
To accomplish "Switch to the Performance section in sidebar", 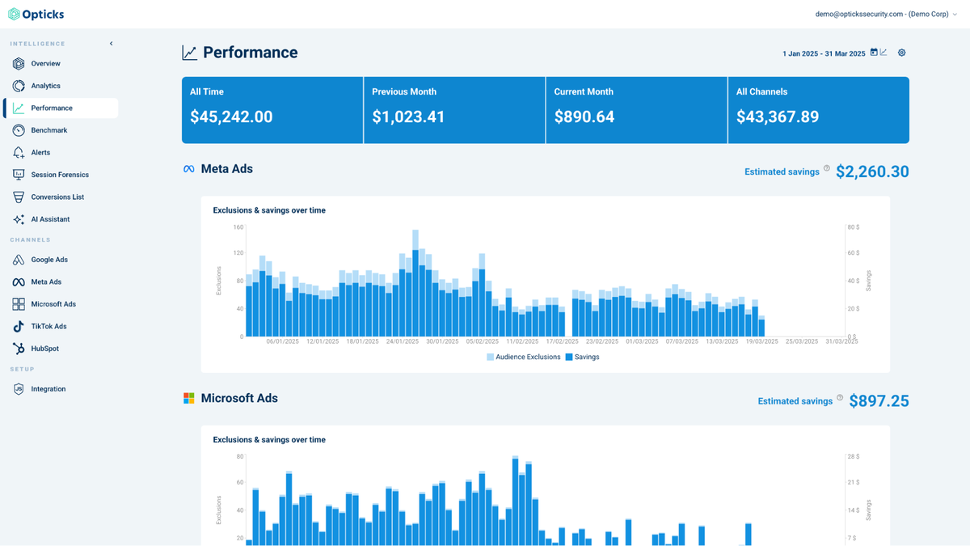I will 18,108.
